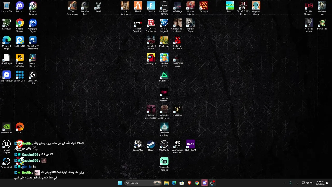Show hidden icons in the system tray
This screenshot has height=187, width=332.
pos(285,183)
